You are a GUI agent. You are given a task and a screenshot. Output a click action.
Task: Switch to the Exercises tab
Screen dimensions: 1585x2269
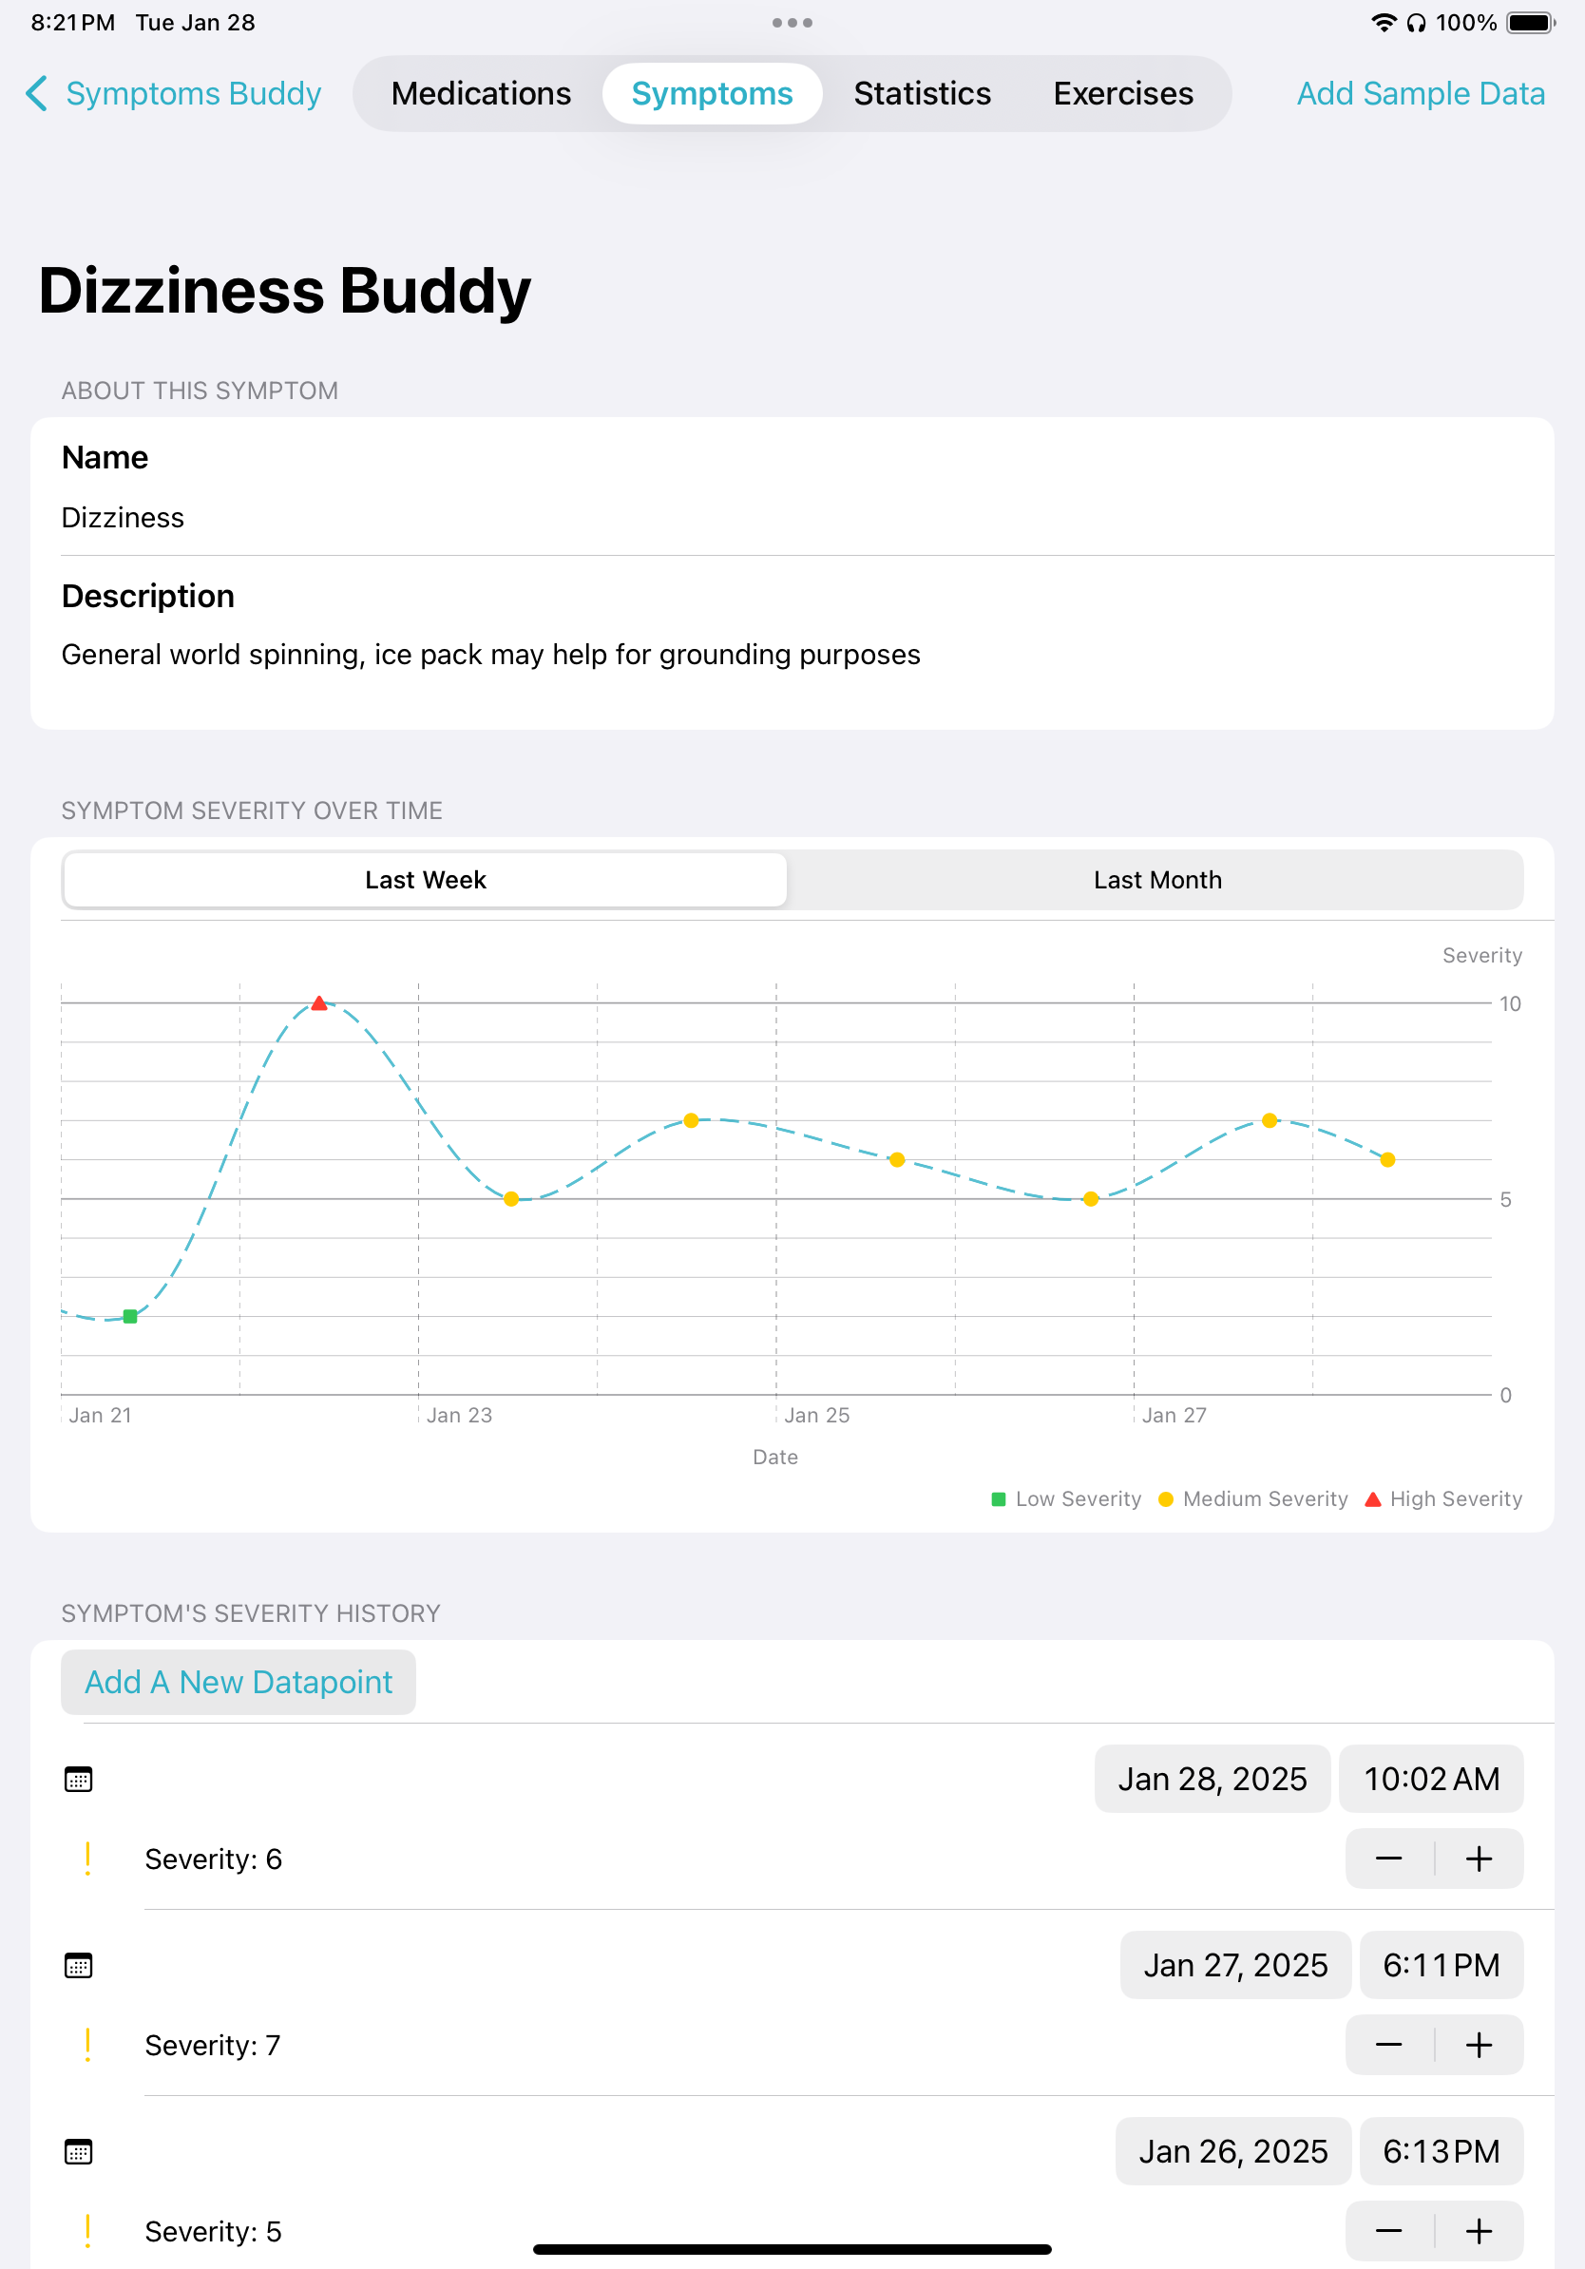click(1123, 93)
